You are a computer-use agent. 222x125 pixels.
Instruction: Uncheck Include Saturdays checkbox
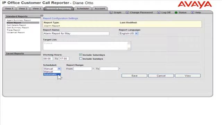coord(81,55)
